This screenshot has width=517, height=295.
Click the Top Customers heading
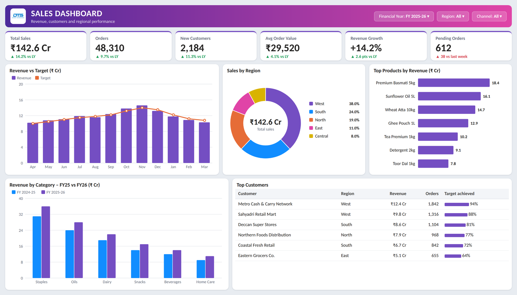pyautogui.click(x=253, y=185)
